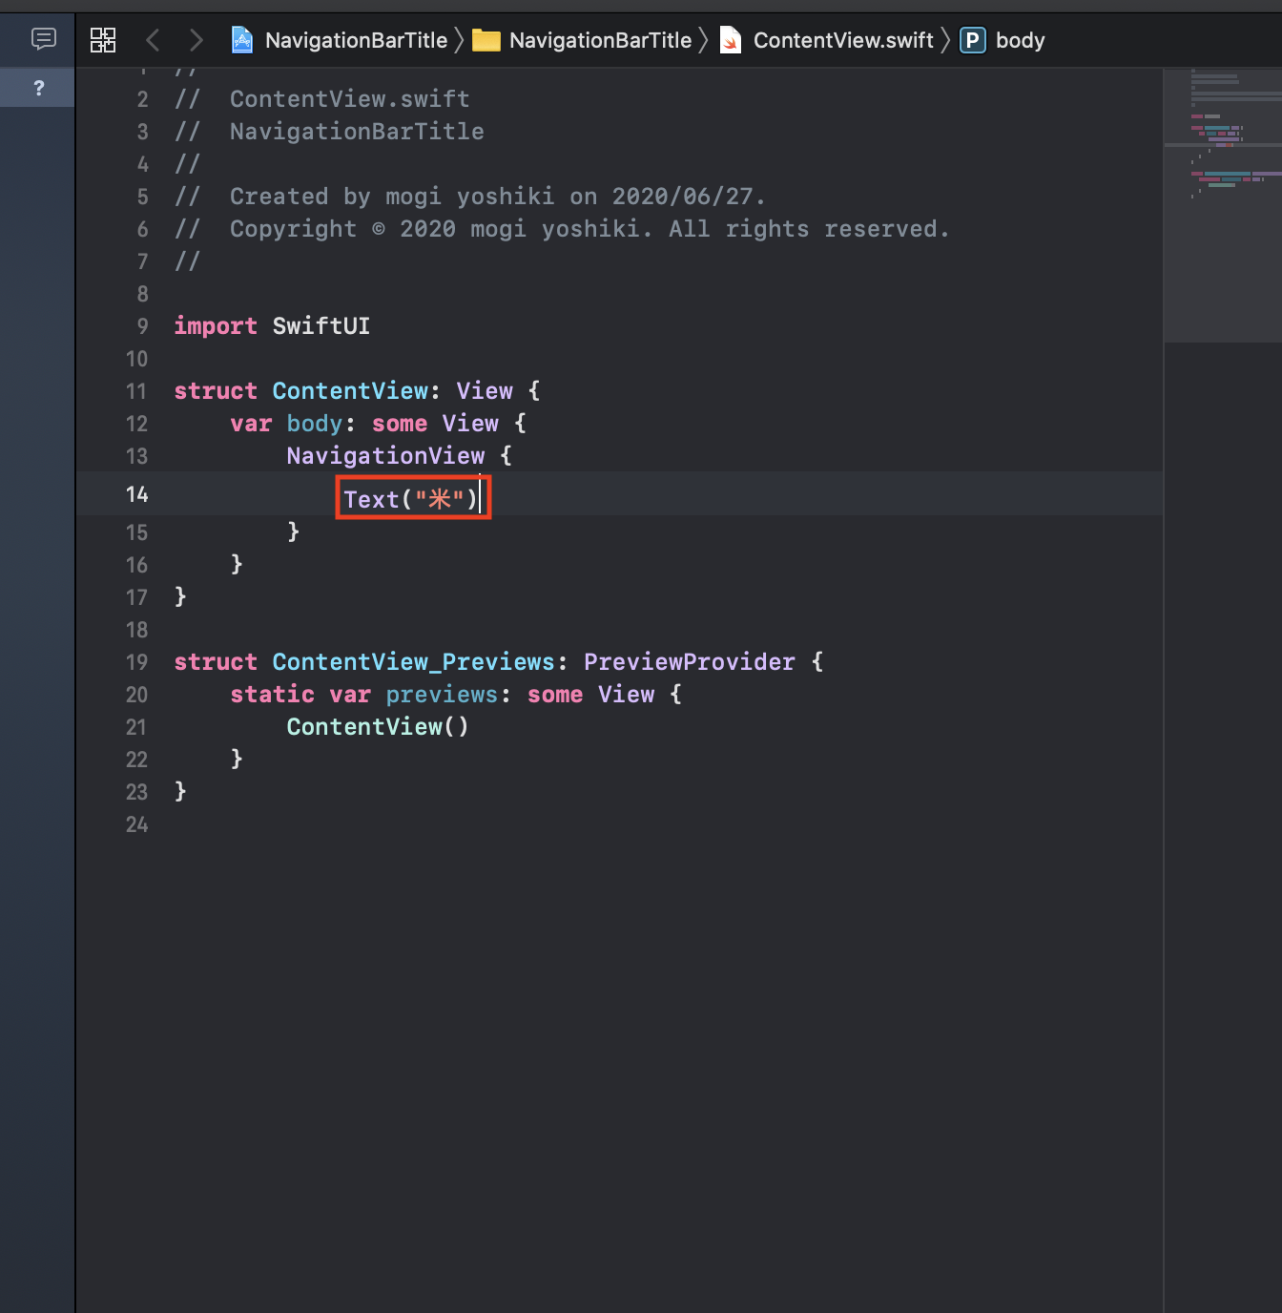Viewport: 1282px width, 1313px height.
Task: Select the question mark item in sidebar
Action: [x=38, y=88]
